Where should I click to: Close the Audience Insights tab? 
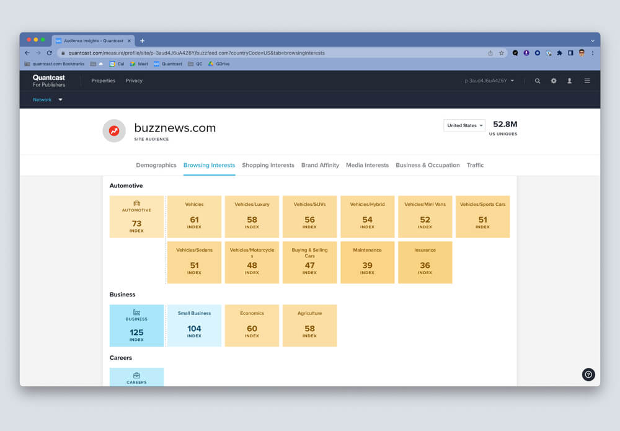click(x=129, y=41)
